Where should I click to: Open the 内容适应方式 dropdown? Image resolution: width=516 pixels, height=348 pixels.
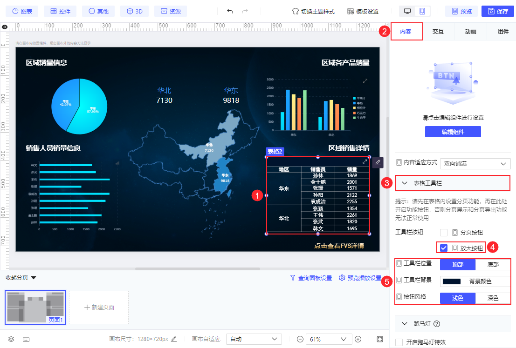pyautogui.click(x=475, y=164)
